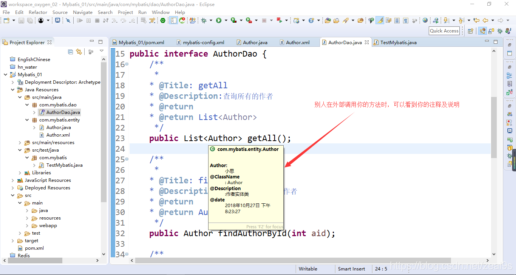516x275 pixels.
Task: Click the Previous Annotation toolbar icon
Action: click(461, 20)
